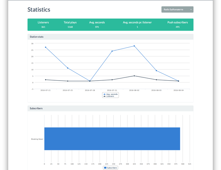Image resolution: width=221 pixels, height=170 pixels.
Task: Click the Listeners stat tile
Action: coord(43,24)
